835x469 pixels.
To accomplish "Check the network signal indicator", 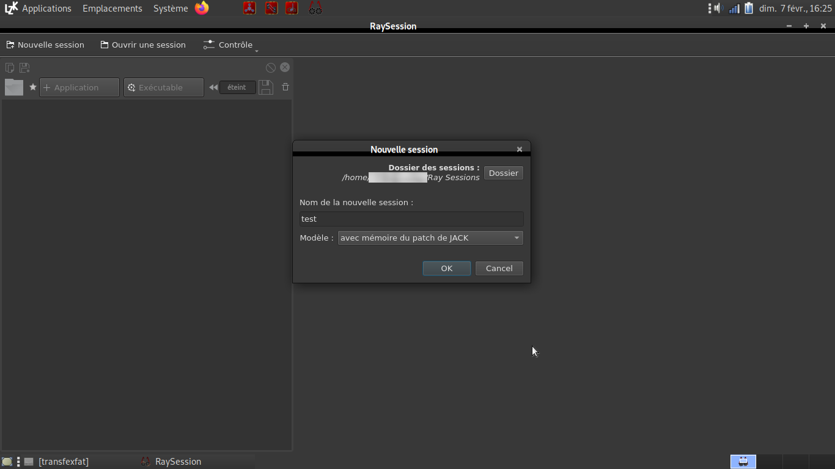I will click(734, 8).
